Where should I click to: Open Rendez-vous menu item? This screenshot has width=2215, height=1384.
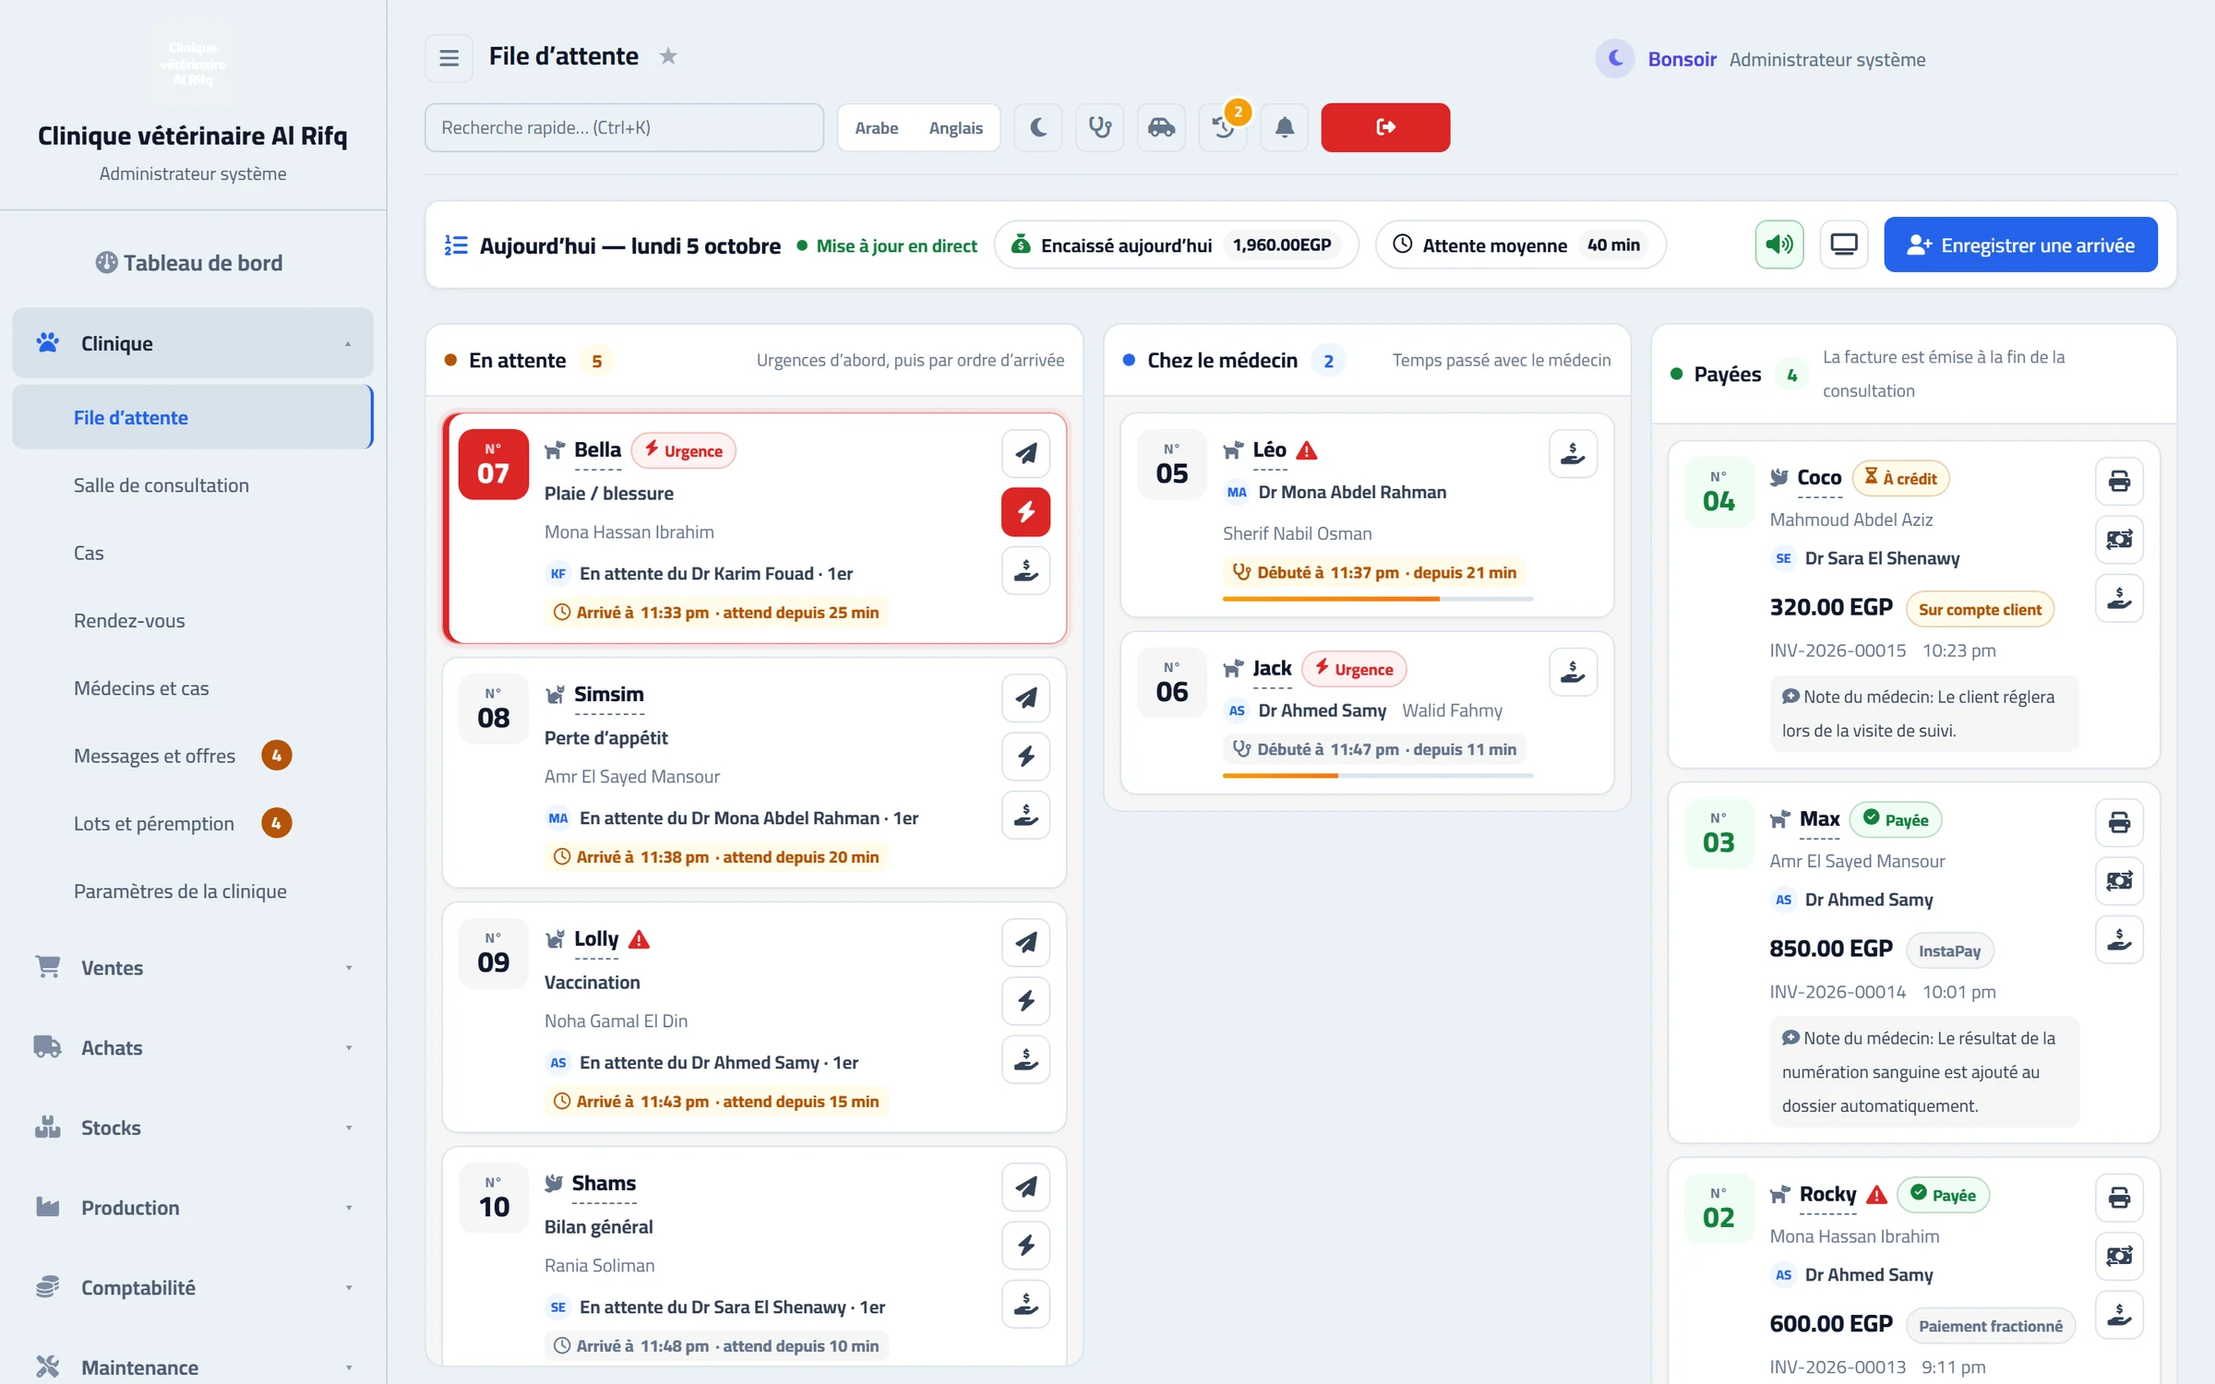192,621
